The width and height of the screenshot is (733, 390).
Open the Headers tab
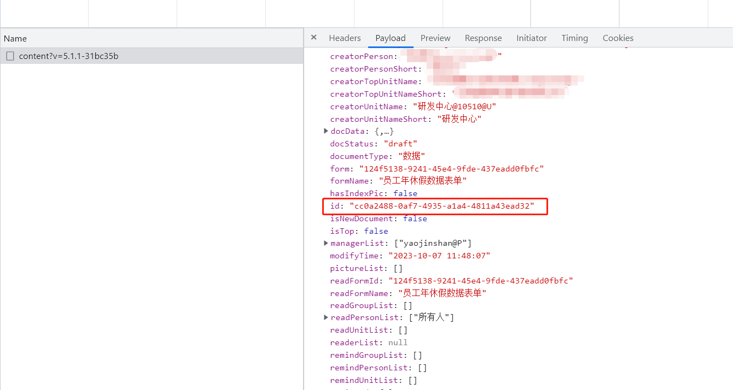pos(345,38)
